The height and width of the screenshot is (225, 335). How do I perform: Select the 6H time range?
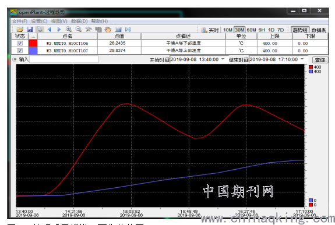(262, 30)
